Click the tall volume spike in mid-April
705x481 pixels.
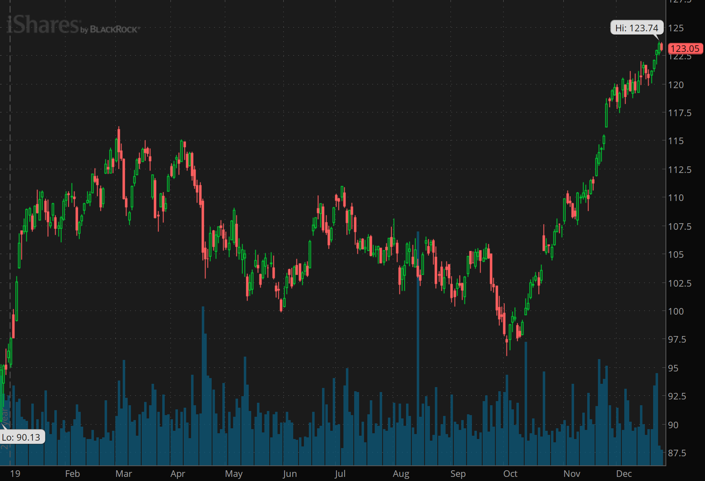[x=203, y=386]
